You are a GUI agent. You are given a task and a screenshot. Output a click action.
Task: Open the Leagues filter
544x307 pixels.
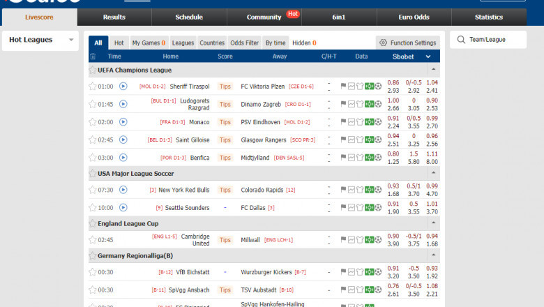183,43
